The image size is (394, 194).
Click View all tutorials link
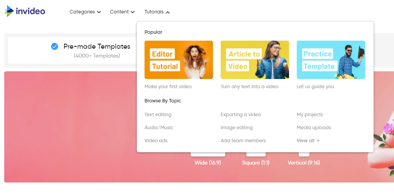coord(308,141)
